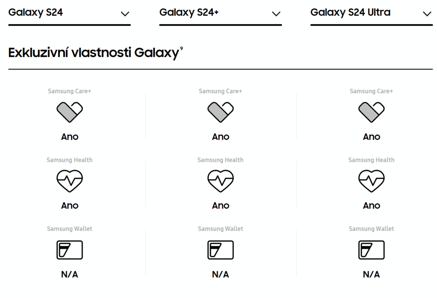Screen dimensions: 437x298
Task: Click the Samsung Health heartbeat icon under Galaxy S24
Action: point(70,181)
